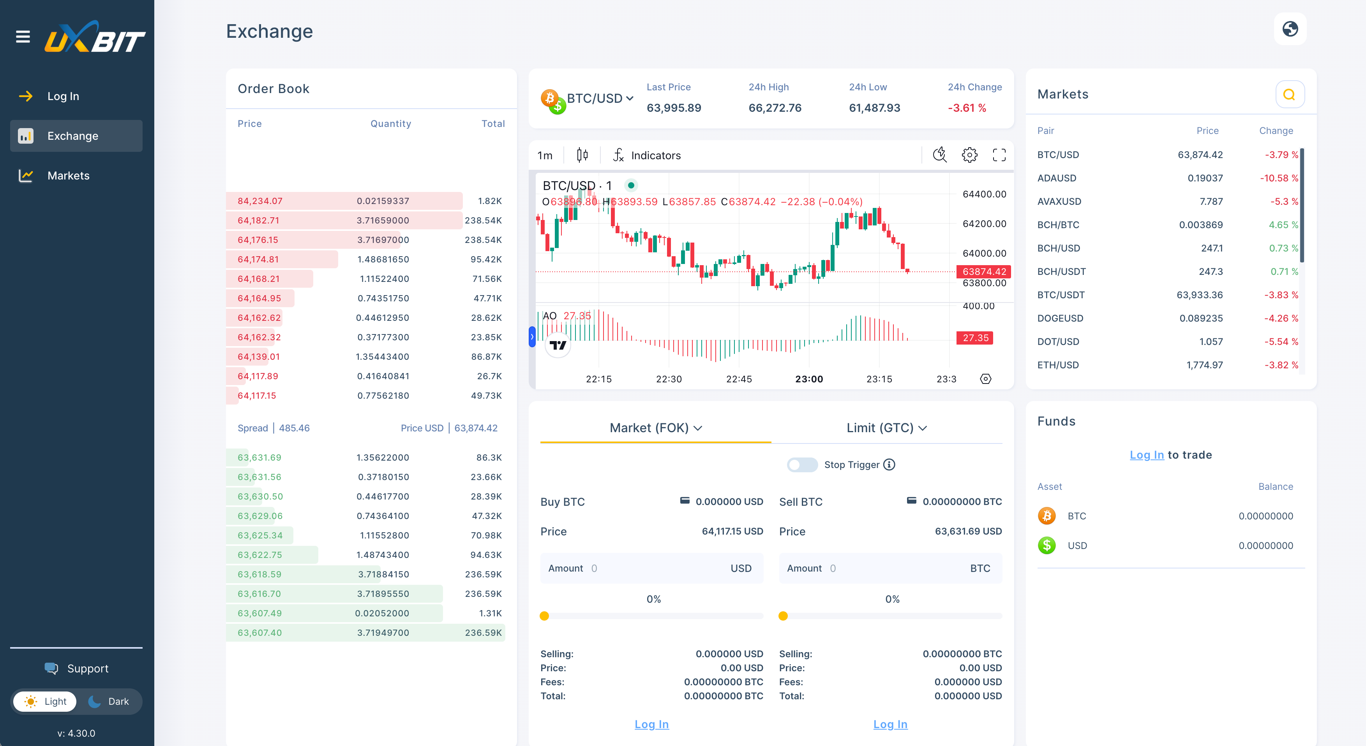Adjust the Buy BTC percentage slider handle
The image size is (1366, 746).
(x=544, y=616)
